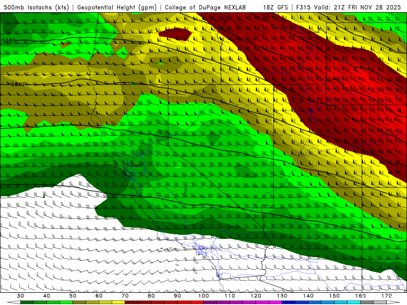This screenshot has height=305, width=407.
Task: Click the 80 label on the color scale
Action: click(151, 296)
